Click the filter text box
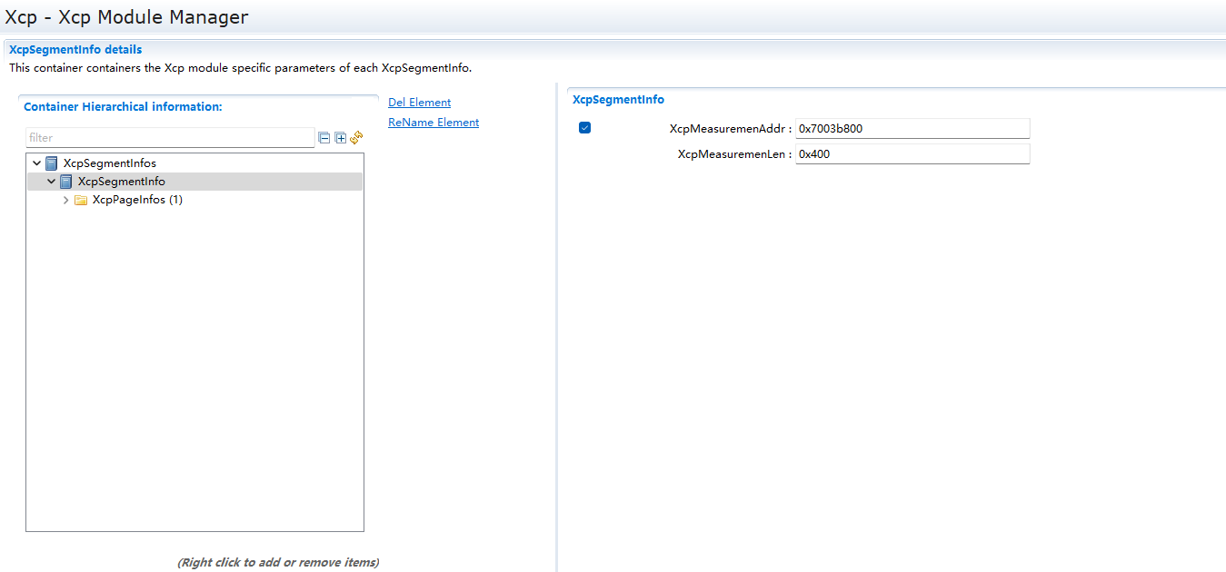Screen dimensions: 1226x572 (x=170, y=138)
